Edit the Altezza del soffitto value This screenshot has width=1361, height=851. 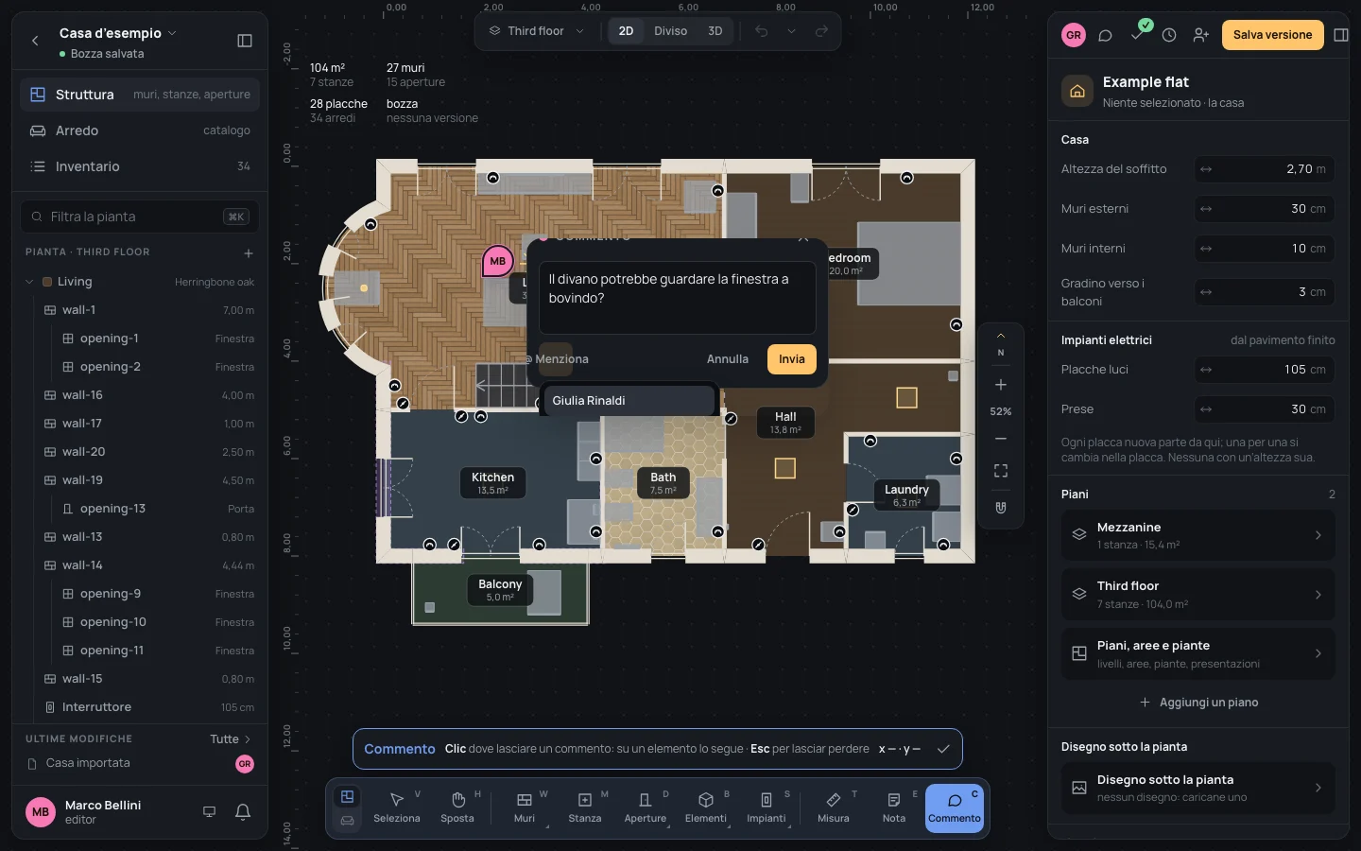[1265, 169]
